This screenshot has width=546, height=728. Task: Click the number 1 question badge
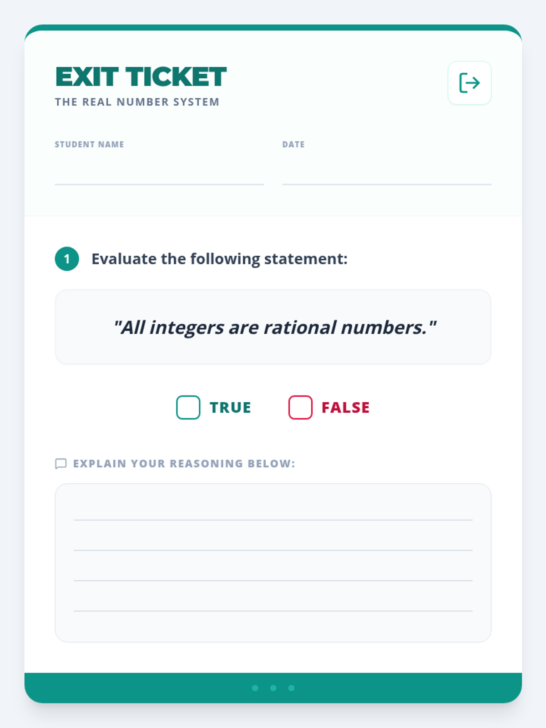67,259
